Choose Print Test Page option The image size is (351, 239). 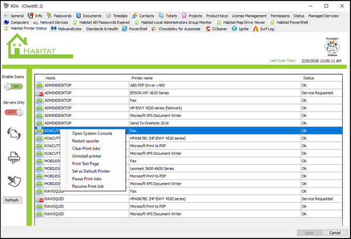click(x=85, y=164)
